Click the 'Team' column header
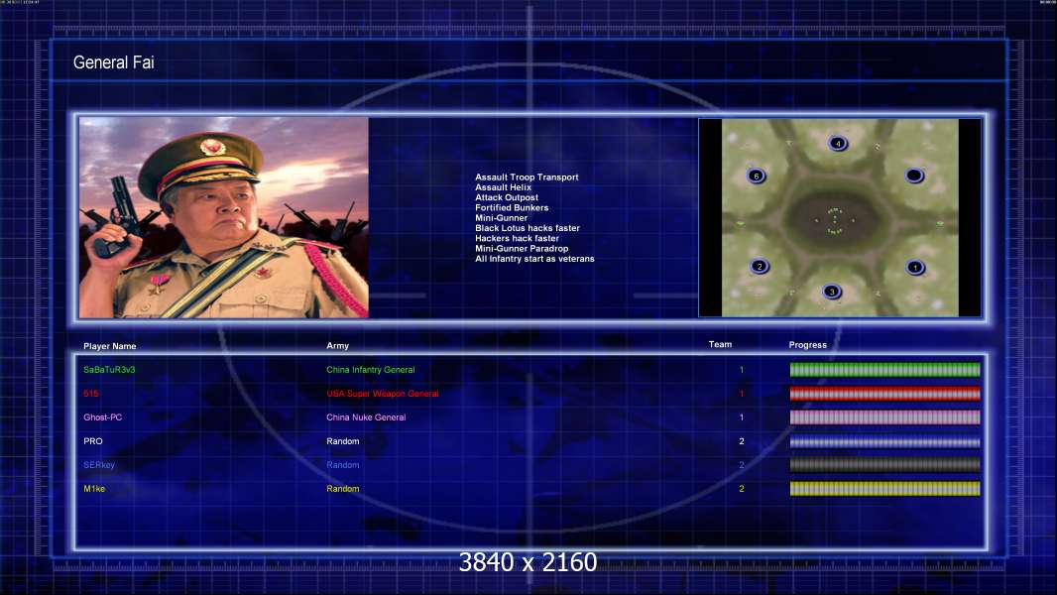This screenshot has width=1057, height=595. coord(720,344)
